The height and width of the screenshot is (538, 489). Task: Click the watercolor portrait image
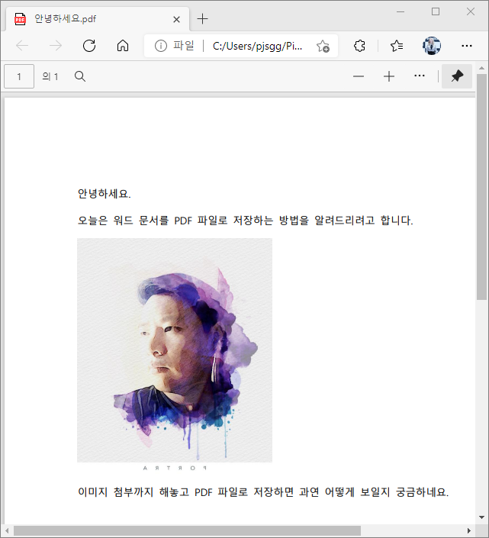175,350
